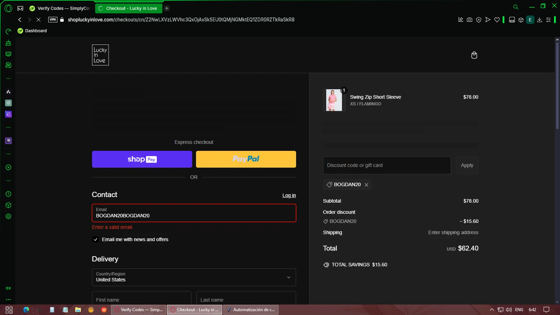Image resolution: width=560 pixels, height=315 pixels.
Task: Open the ChatGPT sidebar icon
Action: pyautogui.click(x=8, y=103)
